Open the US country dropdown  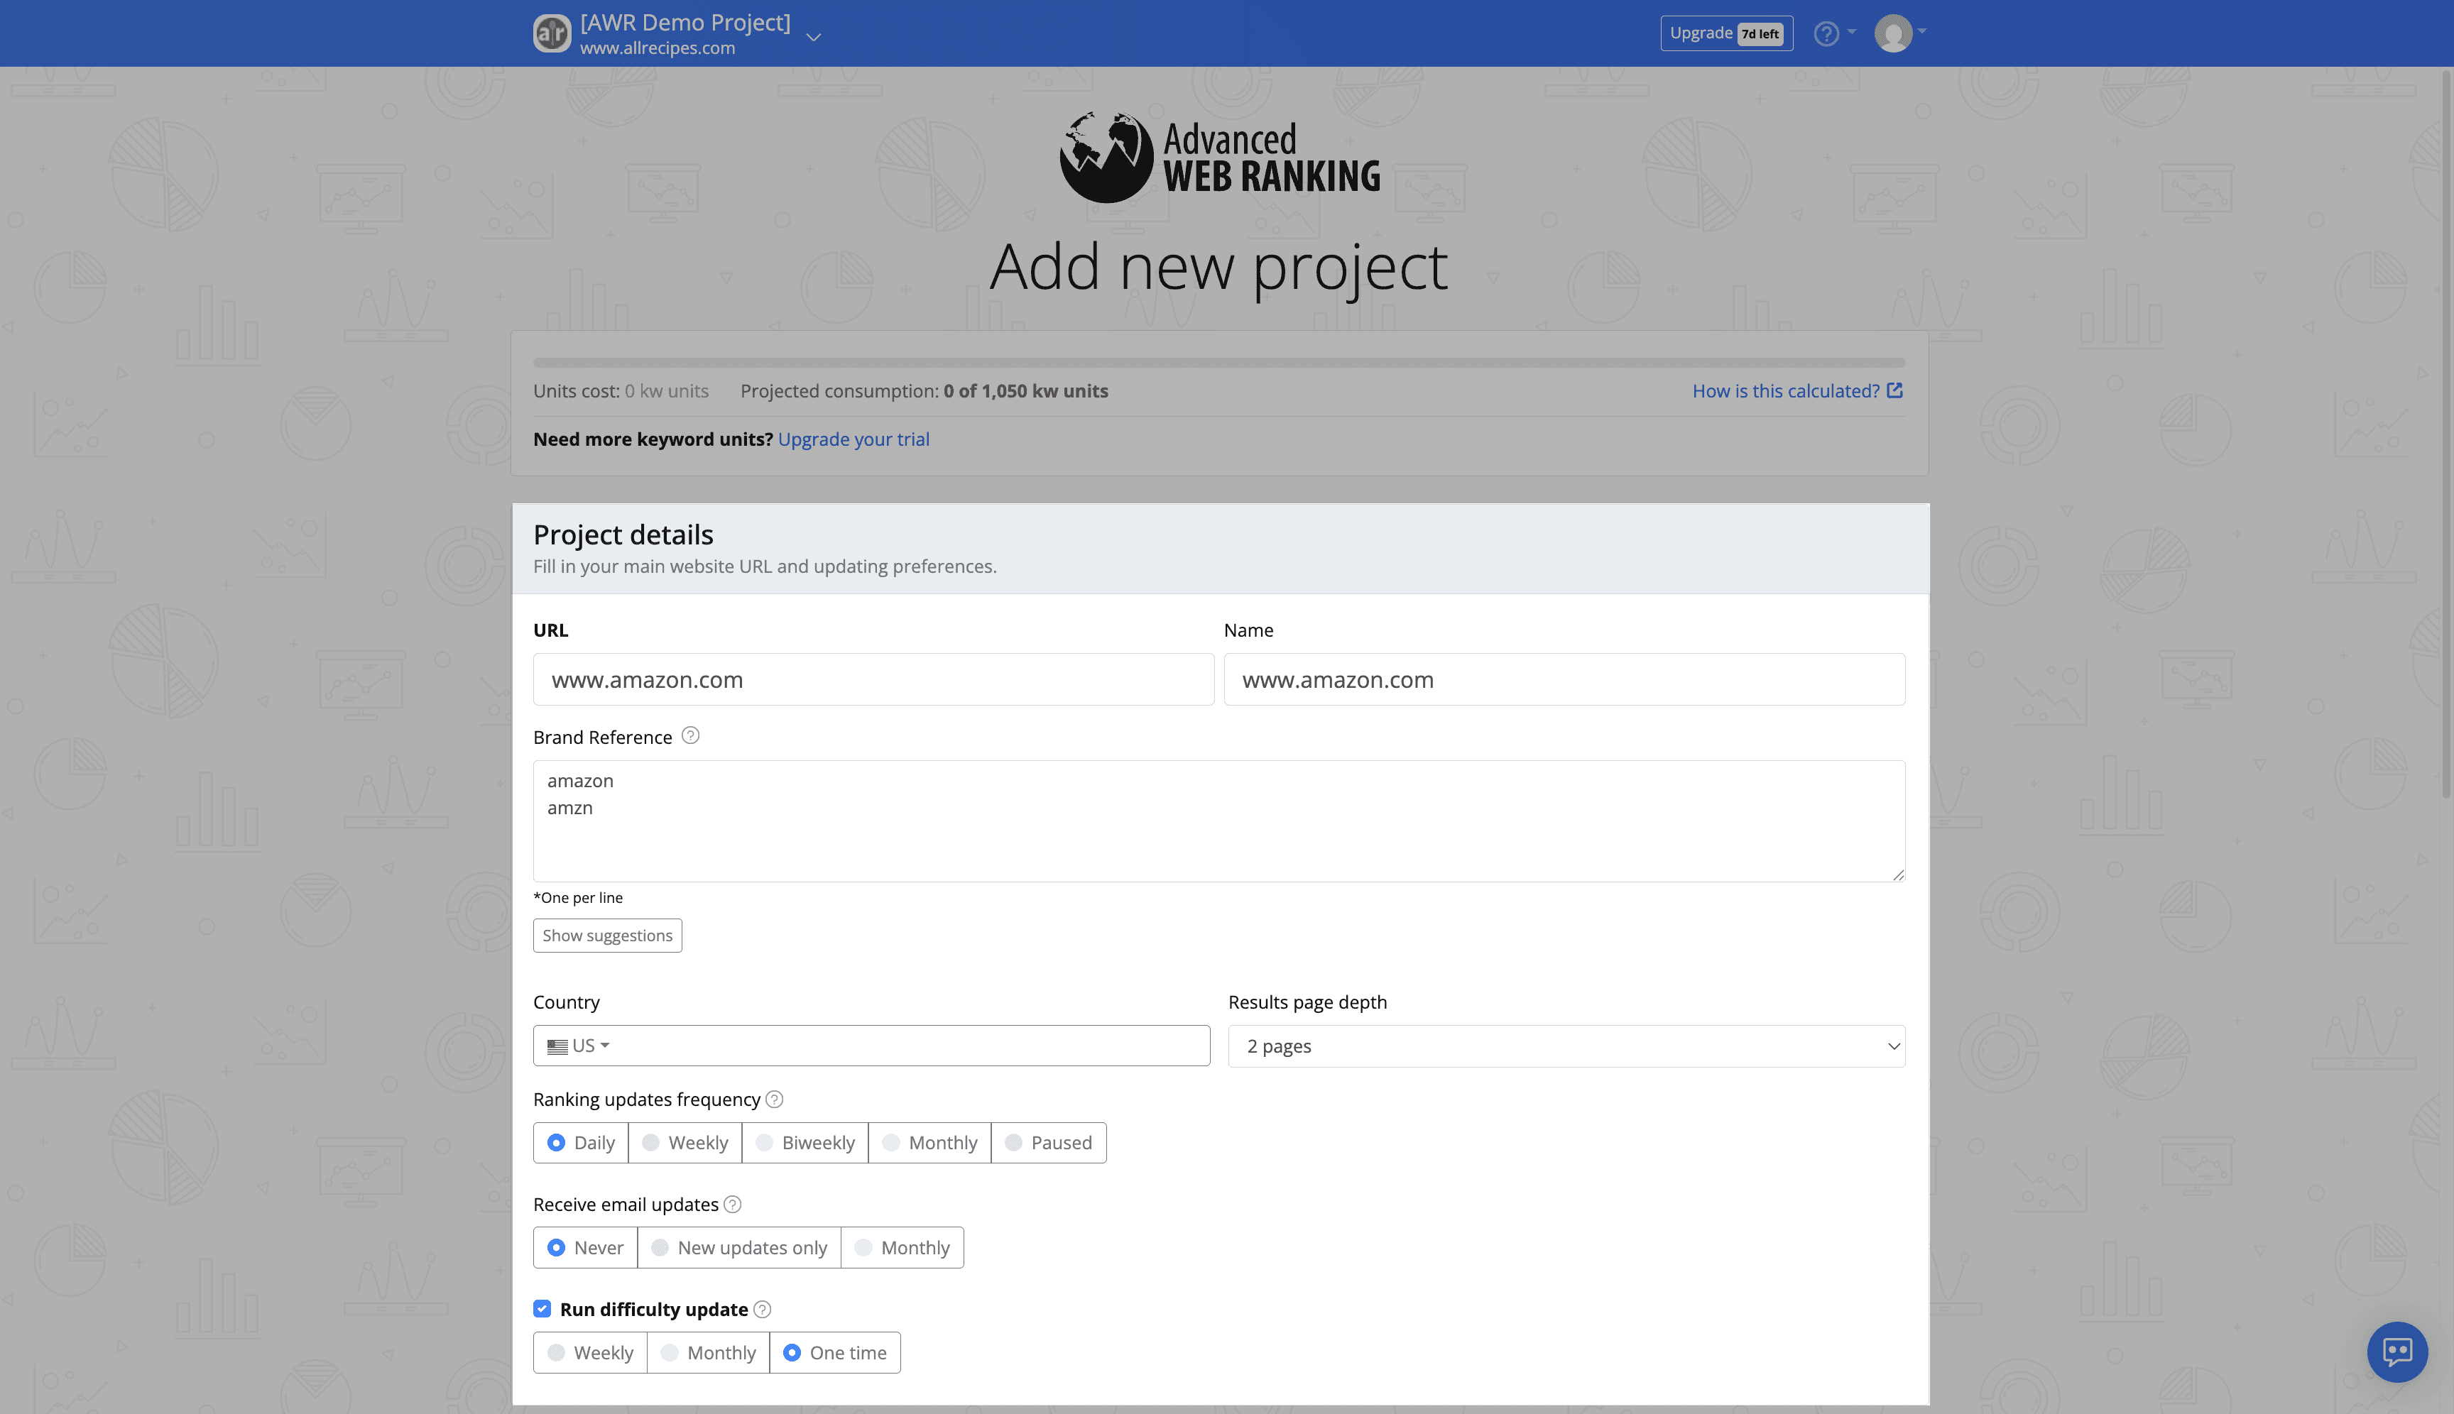[x=871, y=1046]
